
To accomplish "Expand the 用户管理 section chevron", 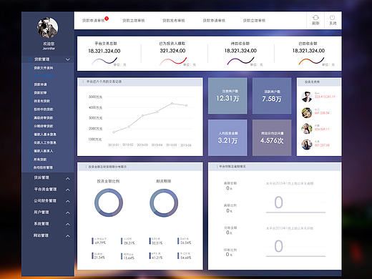I will 68,212.
